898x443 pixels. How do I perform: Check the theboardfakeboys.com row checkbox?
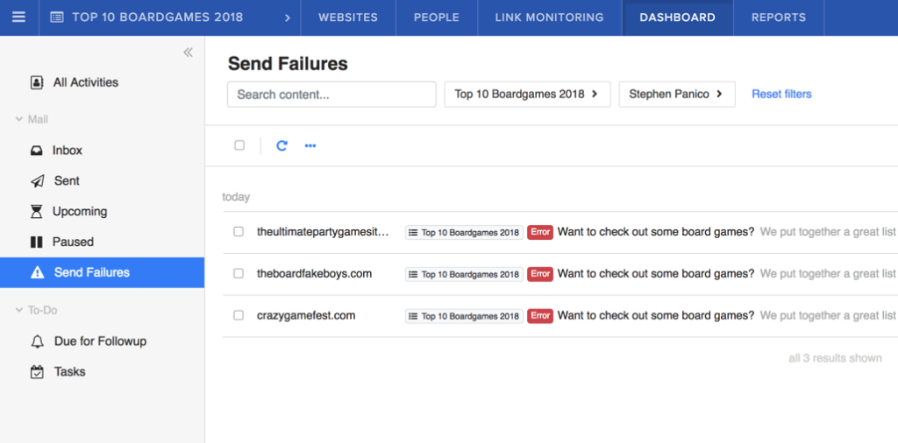(x=239, y=274)
